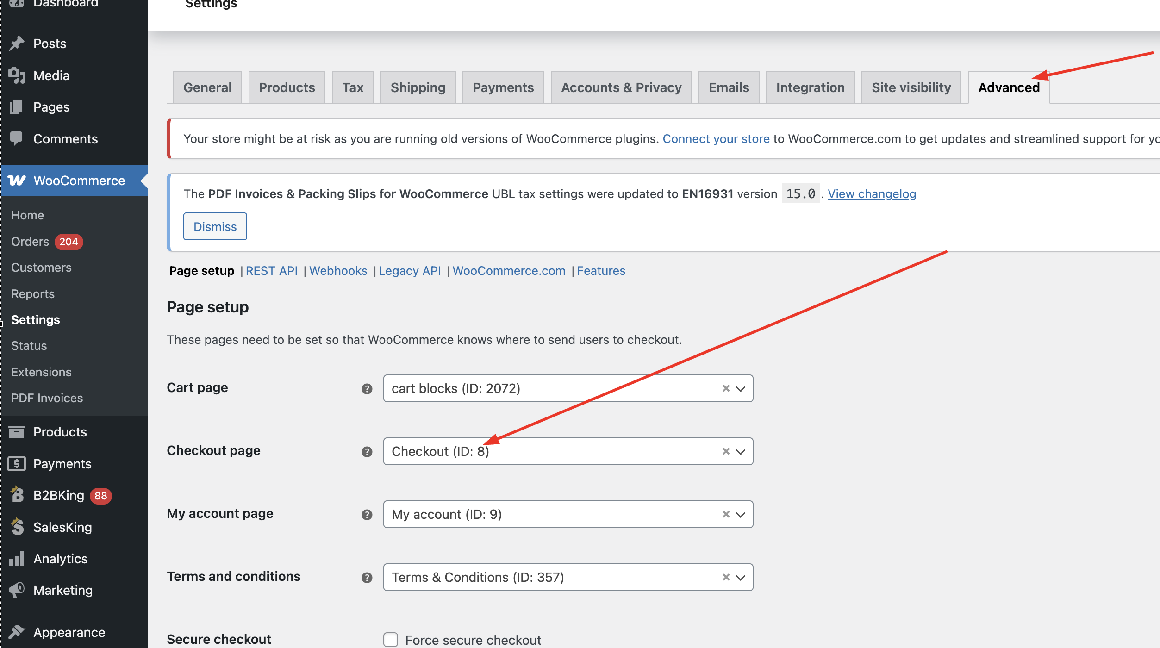
Task: Click the Marketing megaphone icon
Action: [17, 590]
